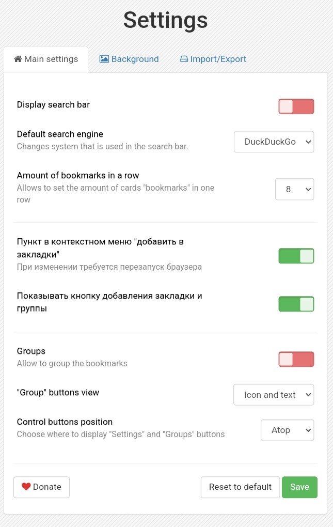The width and height of the screenshot is (333, 527).
Task: Enable the Groups toggle
Action: (296, 359)
